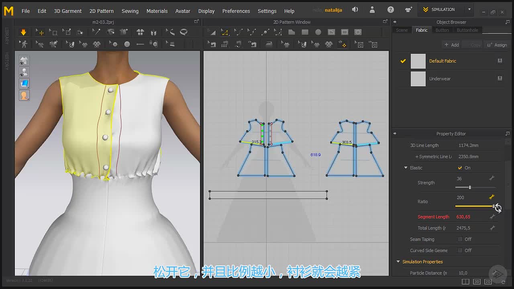Click the Add fabric button
The image size is (514, 289).
coord(452,45)
